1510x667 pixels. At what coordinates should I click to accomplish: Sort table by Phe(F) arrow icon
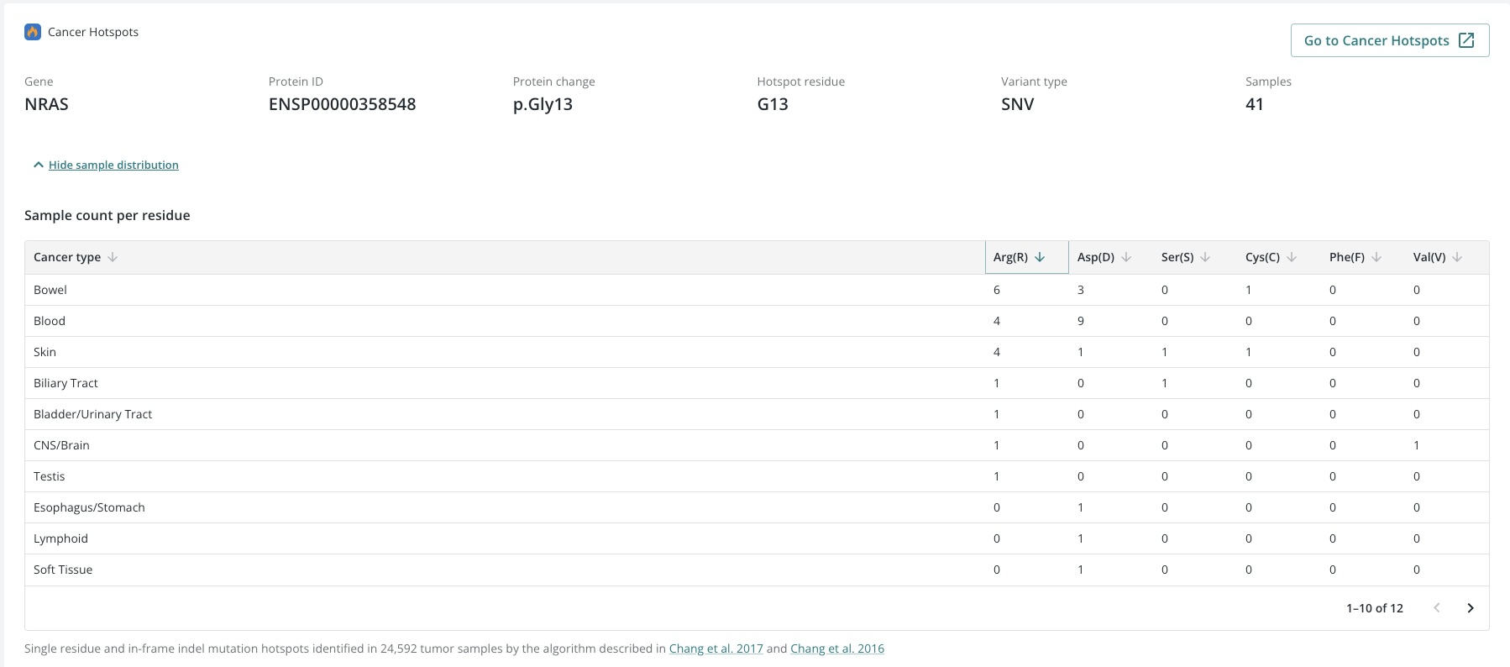(1376, 257)
